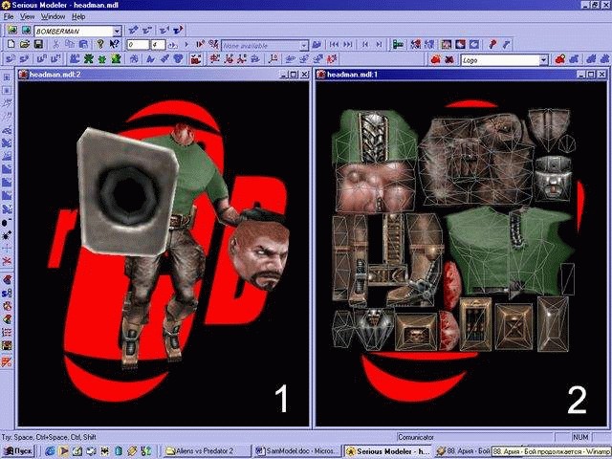Click the bottom icon on left vertical toolbar

tap(7, 361)
